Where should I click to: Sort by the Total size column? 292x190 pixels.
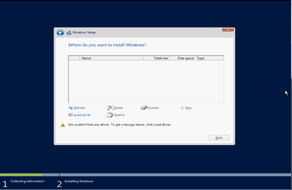(x=157, y=58)
